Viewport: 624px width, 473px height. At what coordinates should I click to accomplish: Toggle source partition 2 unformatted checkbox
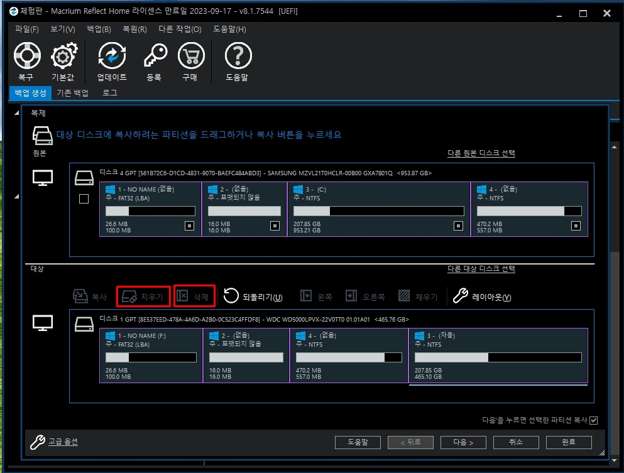[x=275, y=226]
